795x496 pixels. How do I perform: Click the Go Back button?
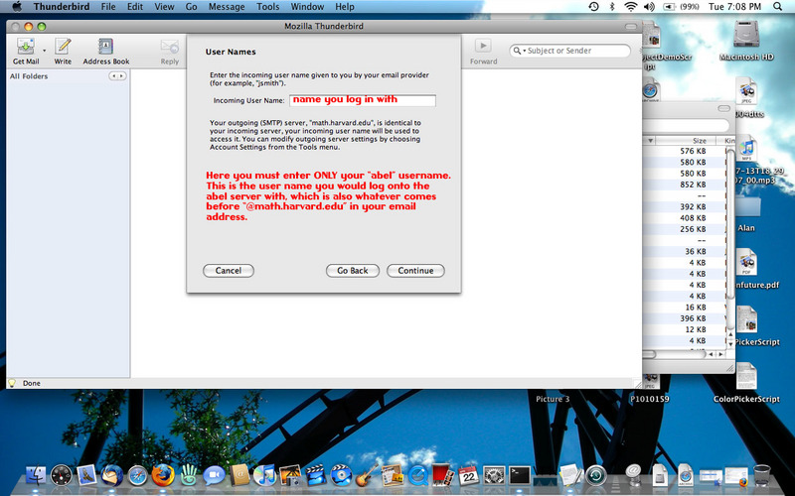click(x=352, y=271)
